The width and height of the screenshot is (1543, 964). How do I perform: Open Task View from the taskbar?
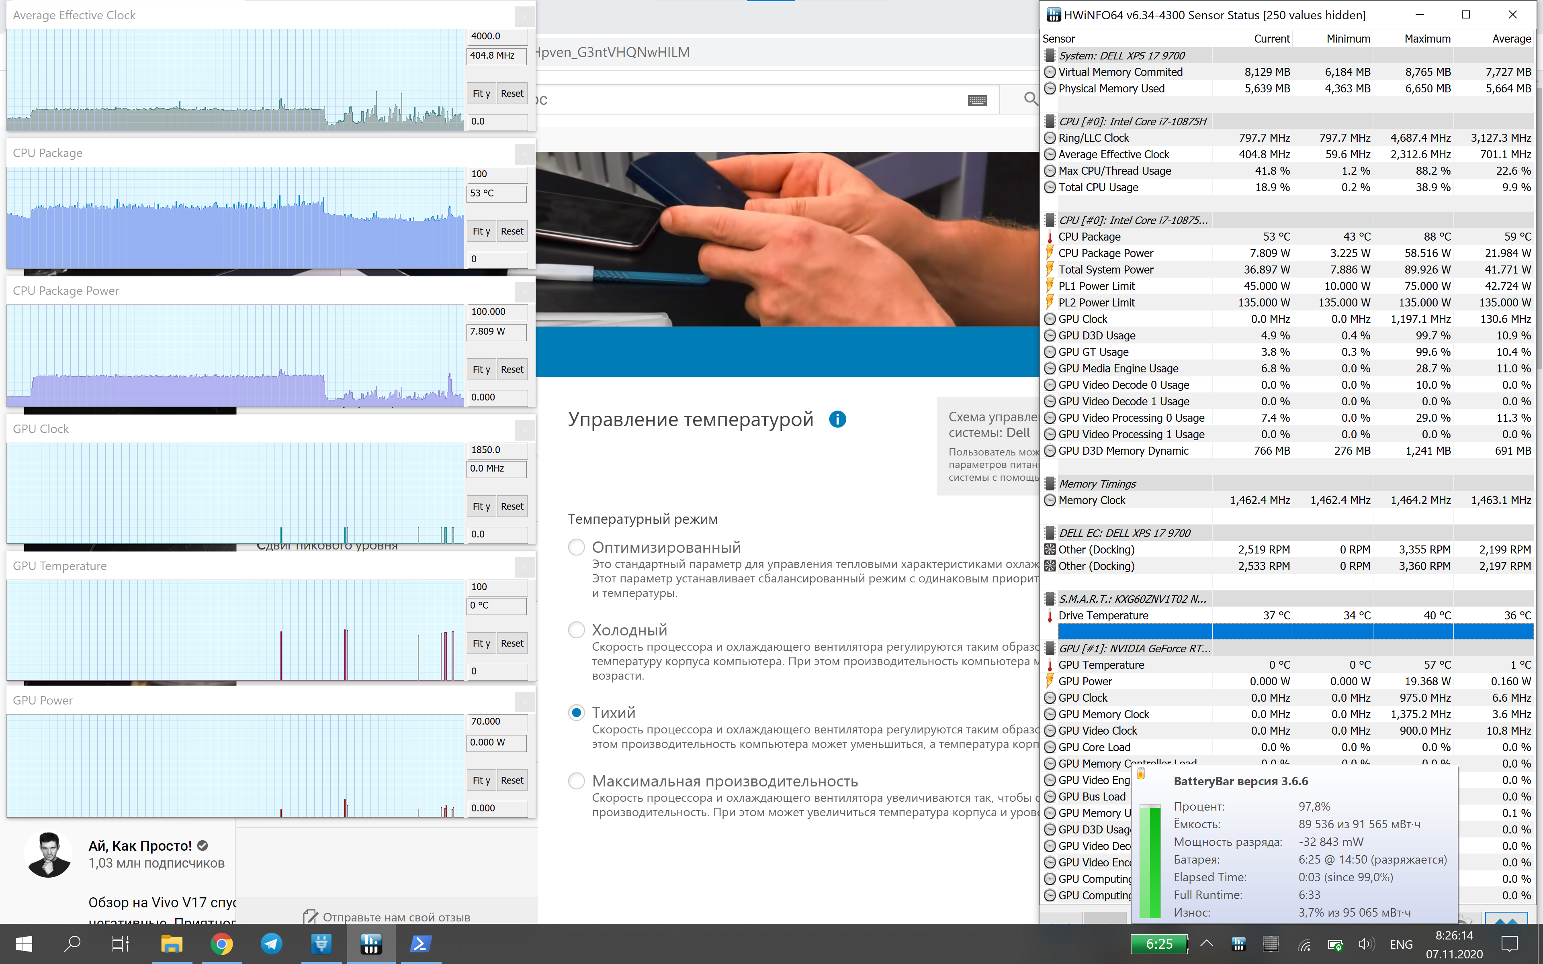(120, 944)
